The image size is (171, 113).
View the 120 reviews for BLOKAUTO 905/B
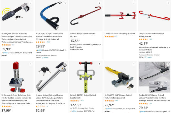click(48, 42)
